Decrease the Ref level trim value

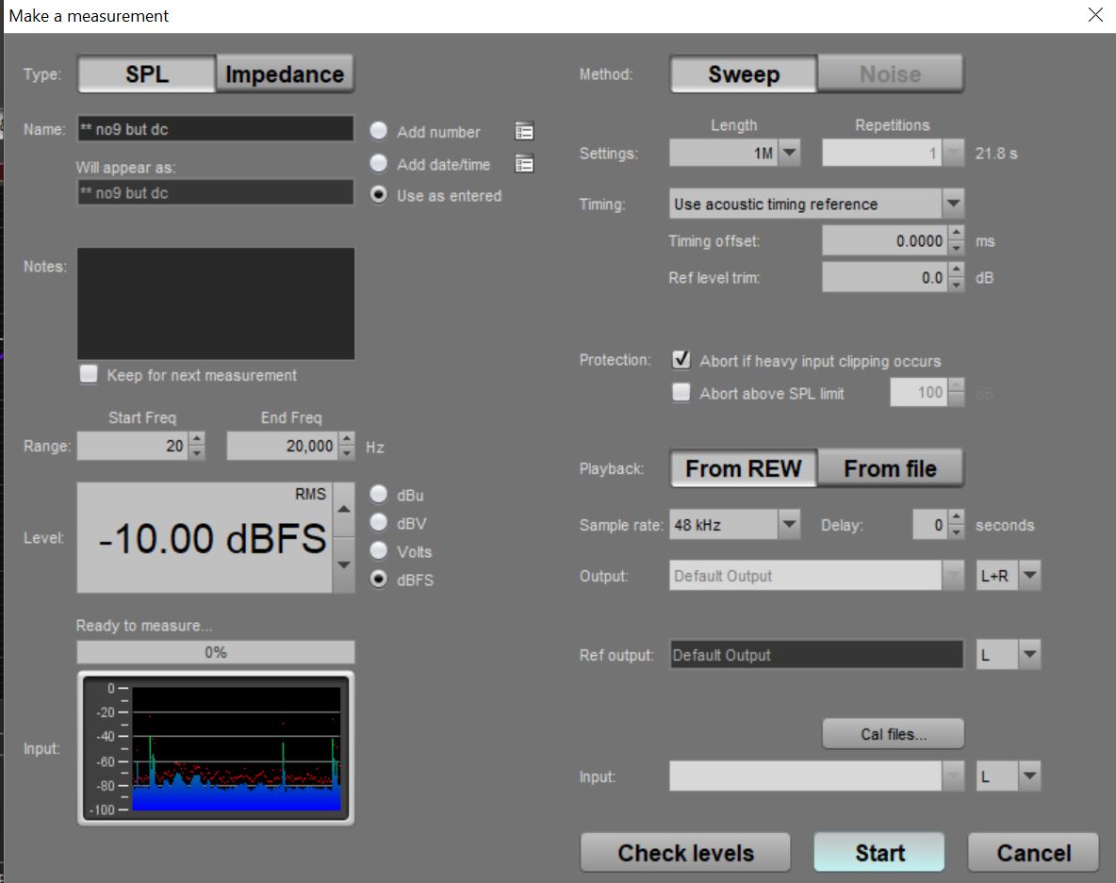956,284
